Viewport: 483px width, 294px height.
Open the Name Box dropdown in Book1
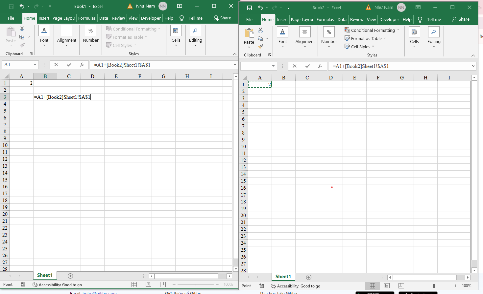(35, 65)
